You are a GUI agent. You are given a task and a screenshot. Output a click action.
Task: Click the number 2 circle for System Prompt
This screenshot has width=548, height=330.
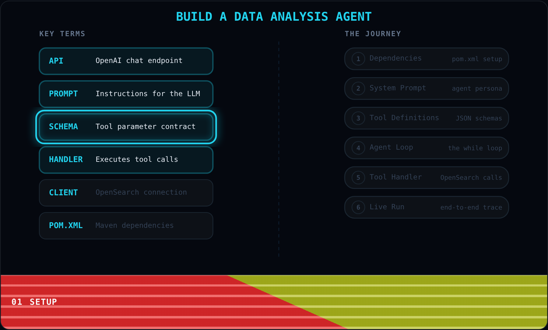358,89
